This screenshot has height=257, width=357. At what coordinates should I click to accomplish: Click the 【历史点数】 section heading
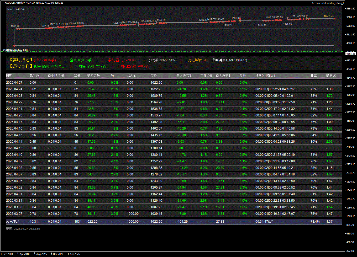[x=19, y=66]
